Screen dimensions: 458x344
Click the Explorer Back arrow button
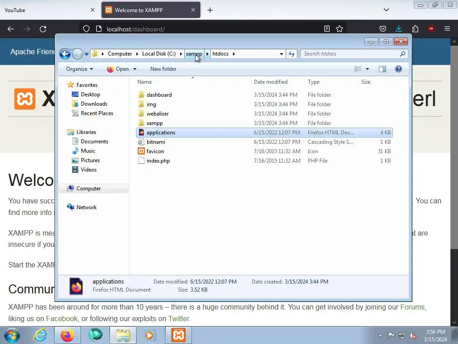(65, 54)
